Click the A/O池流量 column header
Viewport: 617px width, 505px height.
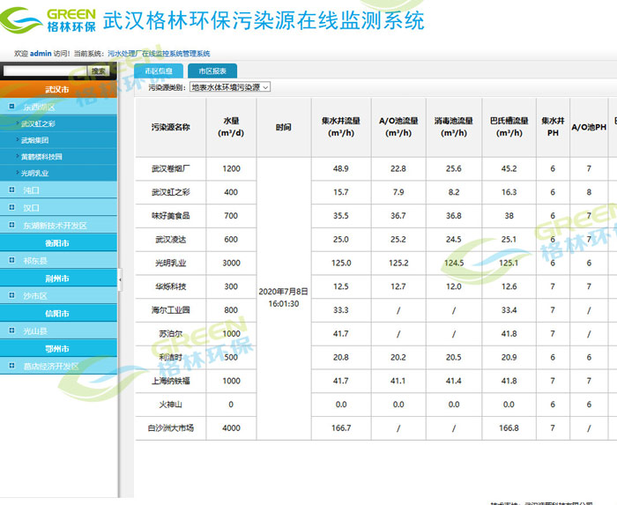[398, 128]
